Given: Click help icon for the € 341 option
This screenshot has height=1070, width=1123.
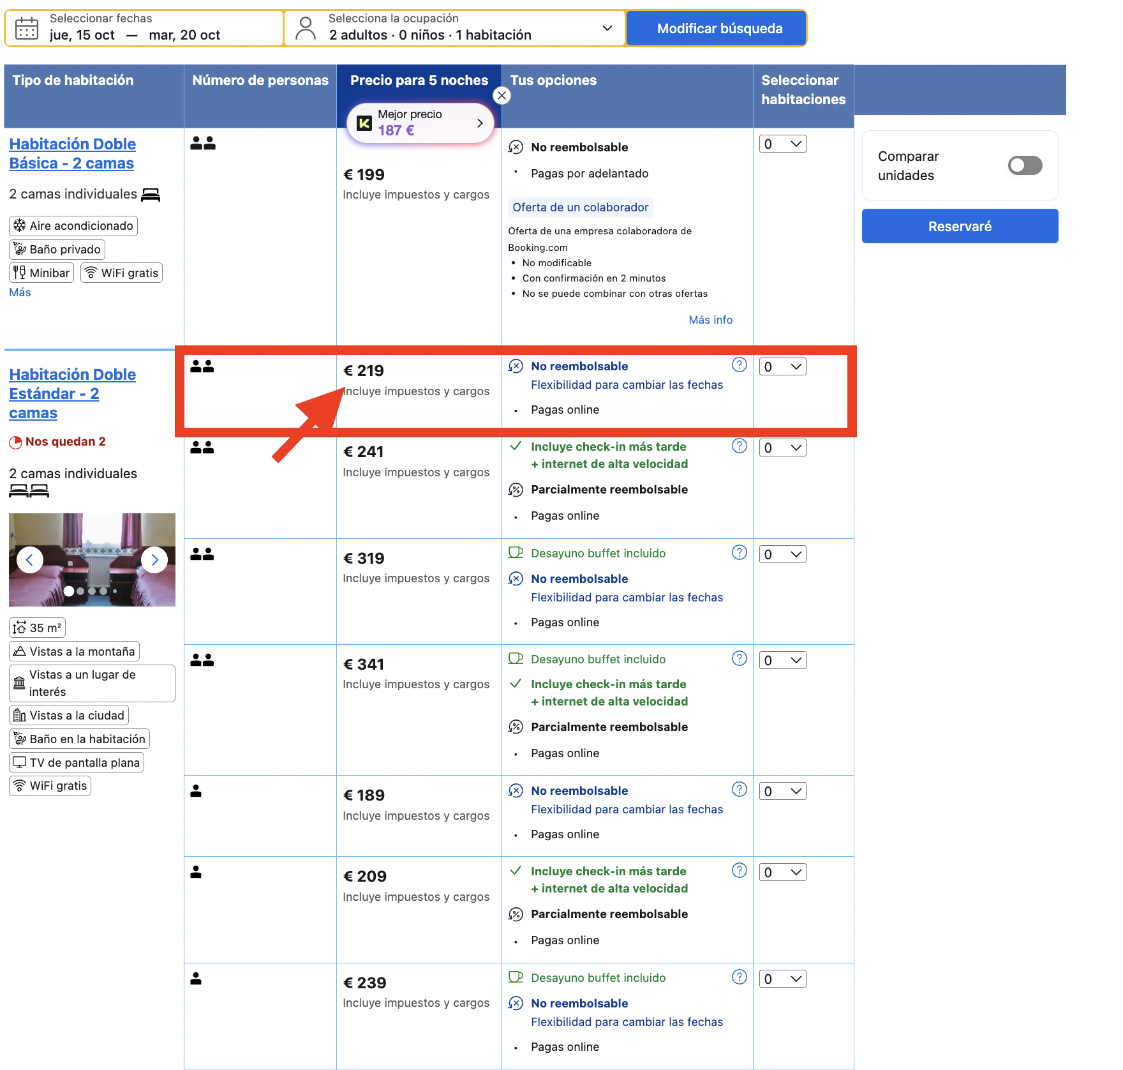Looking at the screenshot, I should pyautogui.click(x=739, y=658).
